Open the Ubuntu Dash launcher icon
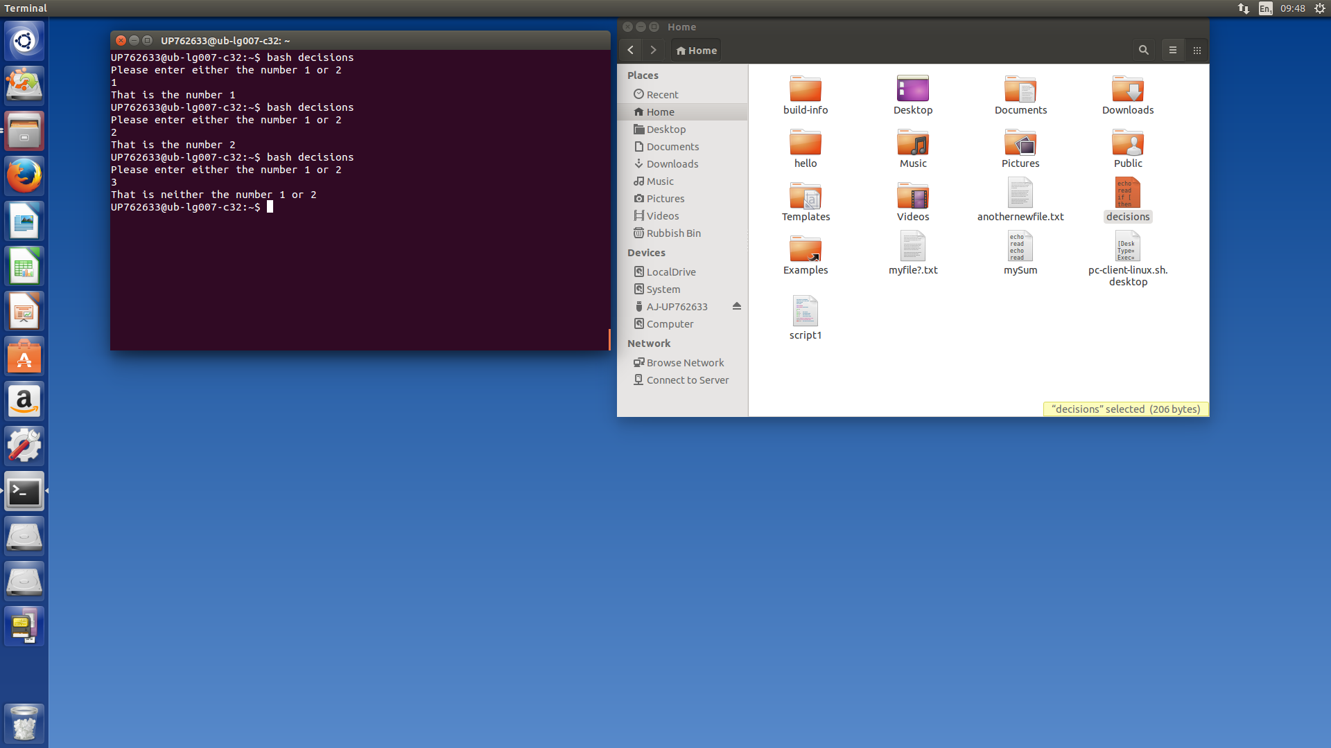The width and height of the screenshot is (1331, 748). [24, 41]
